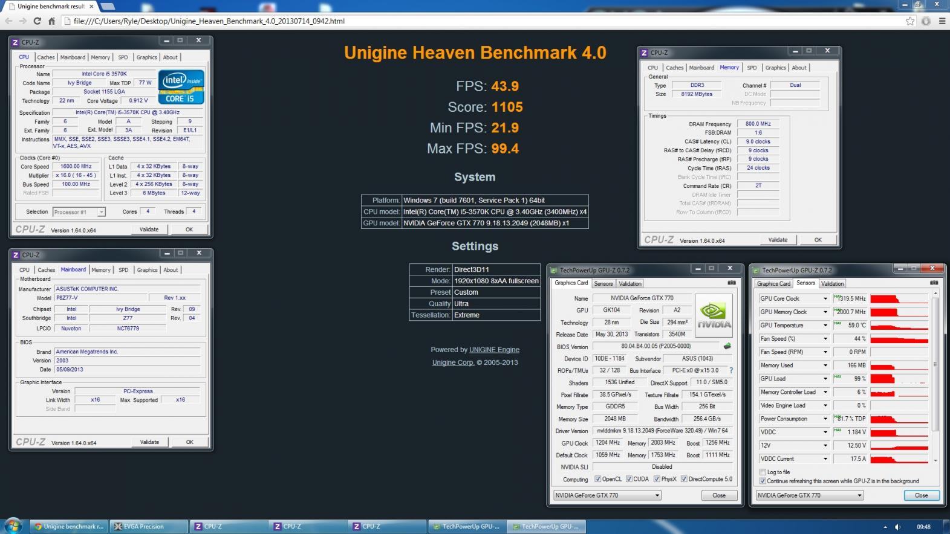Switch to Sensors tab in GPU-Z Graphics Card window
Viewport: 950px width, 534px height.
coord(603,283)
